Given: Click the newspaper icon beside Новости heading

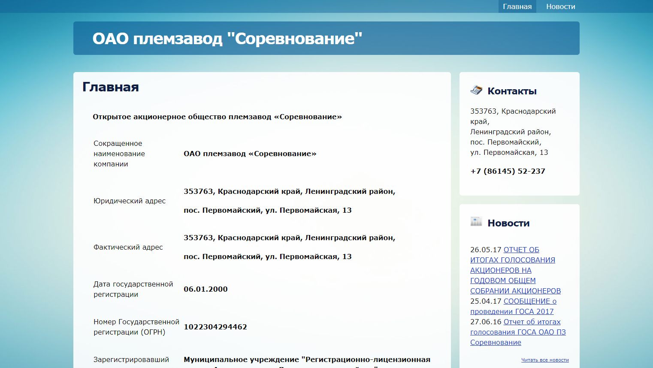Looking at the screenshot, I should [x=476, y=222].
